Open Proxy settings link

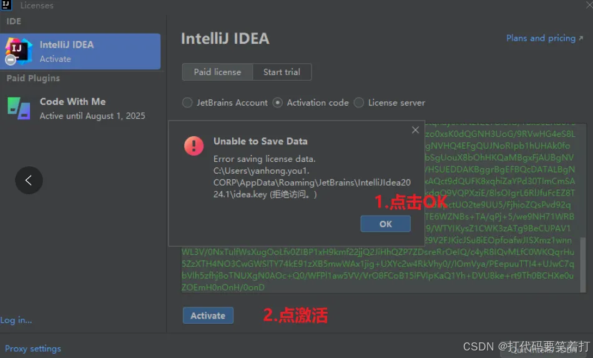(33, 349)
